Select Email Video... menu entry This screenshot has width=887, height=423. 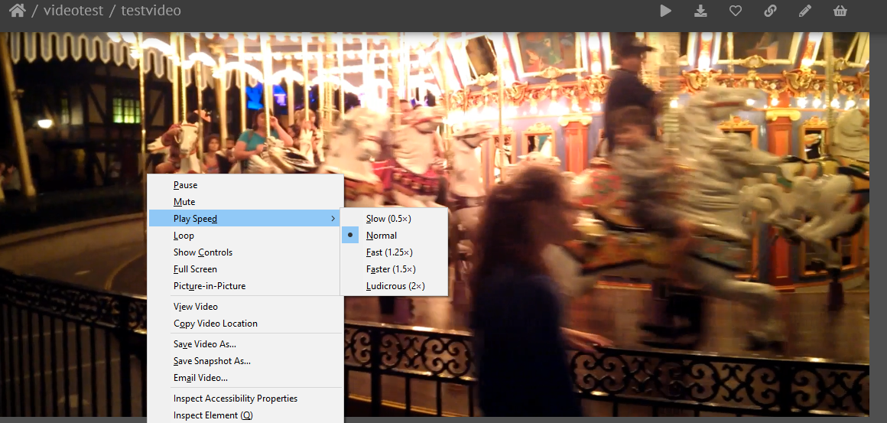coord(245,378)
